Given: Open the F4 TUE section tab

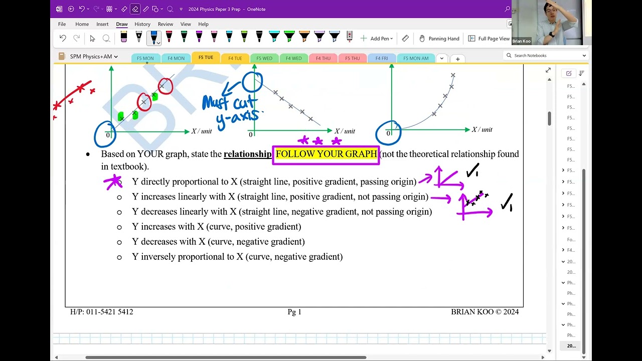Looking at the screenshot, I should [235, 58].
